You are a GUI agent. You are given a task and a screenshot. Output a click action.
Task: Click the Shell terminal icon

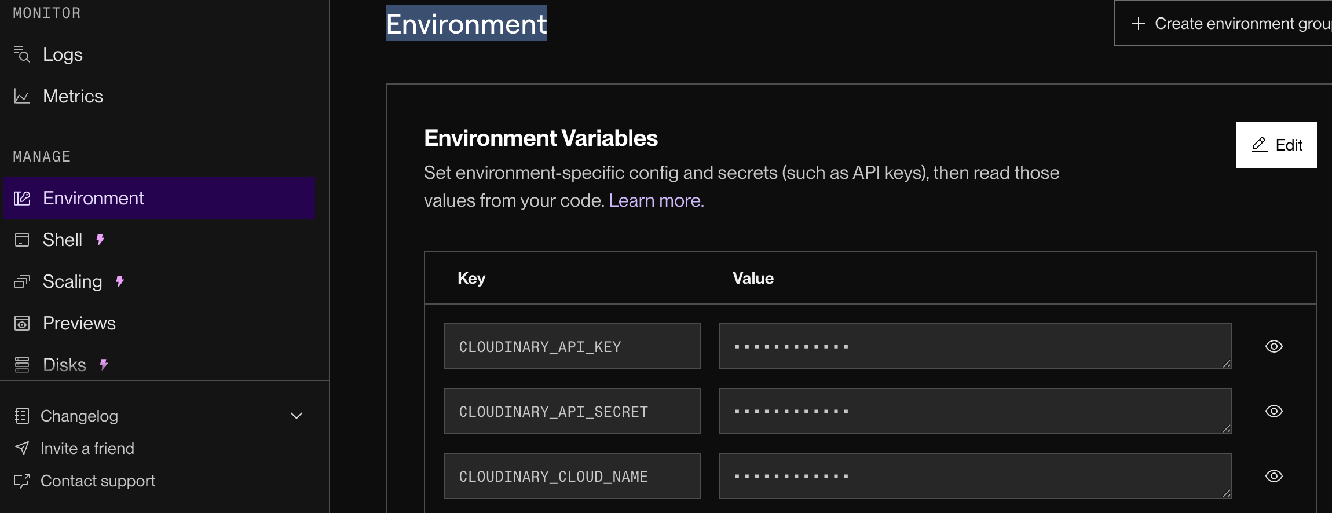coord(21,240)
